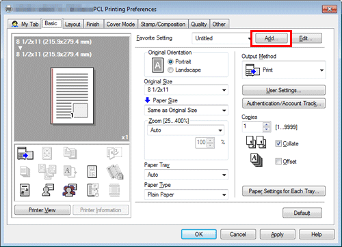Expand the Paper Type dropdown
Viewport: 342px width, 247px height.
pos(186,194)
